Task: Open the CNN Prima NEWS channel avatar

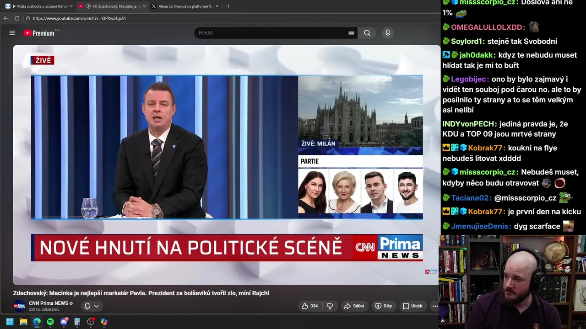Action: tap(19, 306)
